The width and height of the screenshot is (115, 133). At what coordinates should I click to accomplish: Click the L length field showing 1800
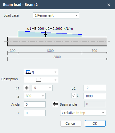click(95, 96)
